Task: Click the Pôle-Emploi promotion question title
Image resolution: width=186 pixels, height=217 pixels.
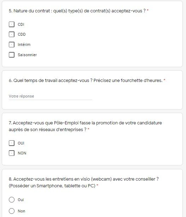Action: [85, 126]
